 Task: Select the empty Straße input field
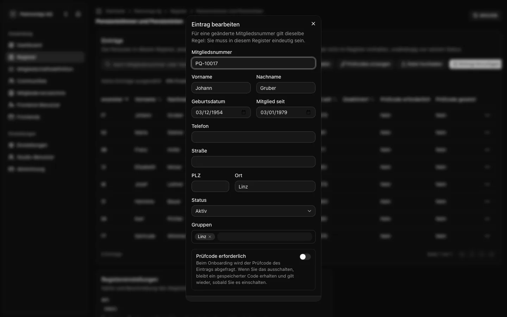(254, 162)
